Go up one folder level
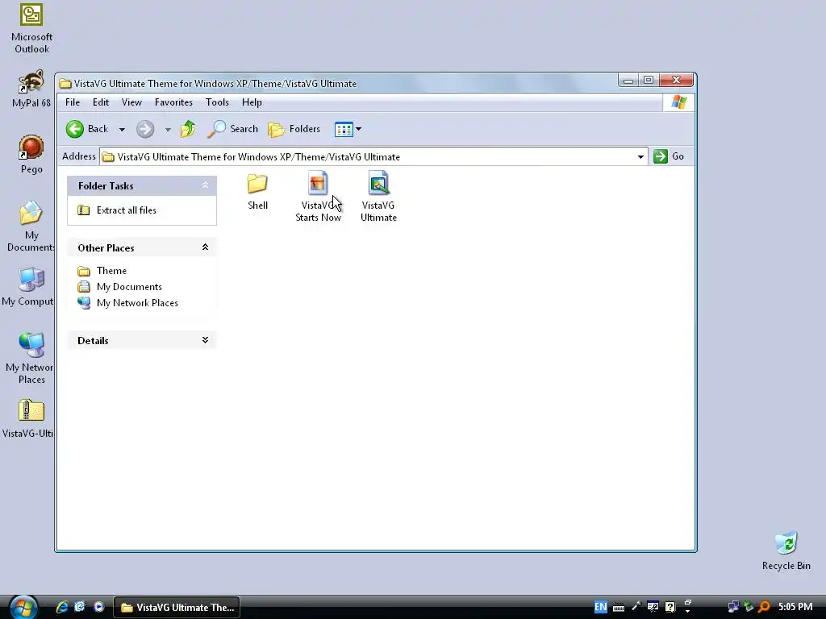The image size is (826, 619). pos(188,129)
